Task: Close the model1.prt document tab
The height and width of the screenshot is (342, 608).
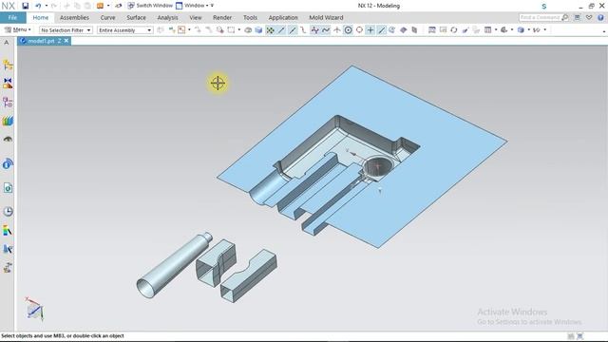Action: click(x=66, y=40)
